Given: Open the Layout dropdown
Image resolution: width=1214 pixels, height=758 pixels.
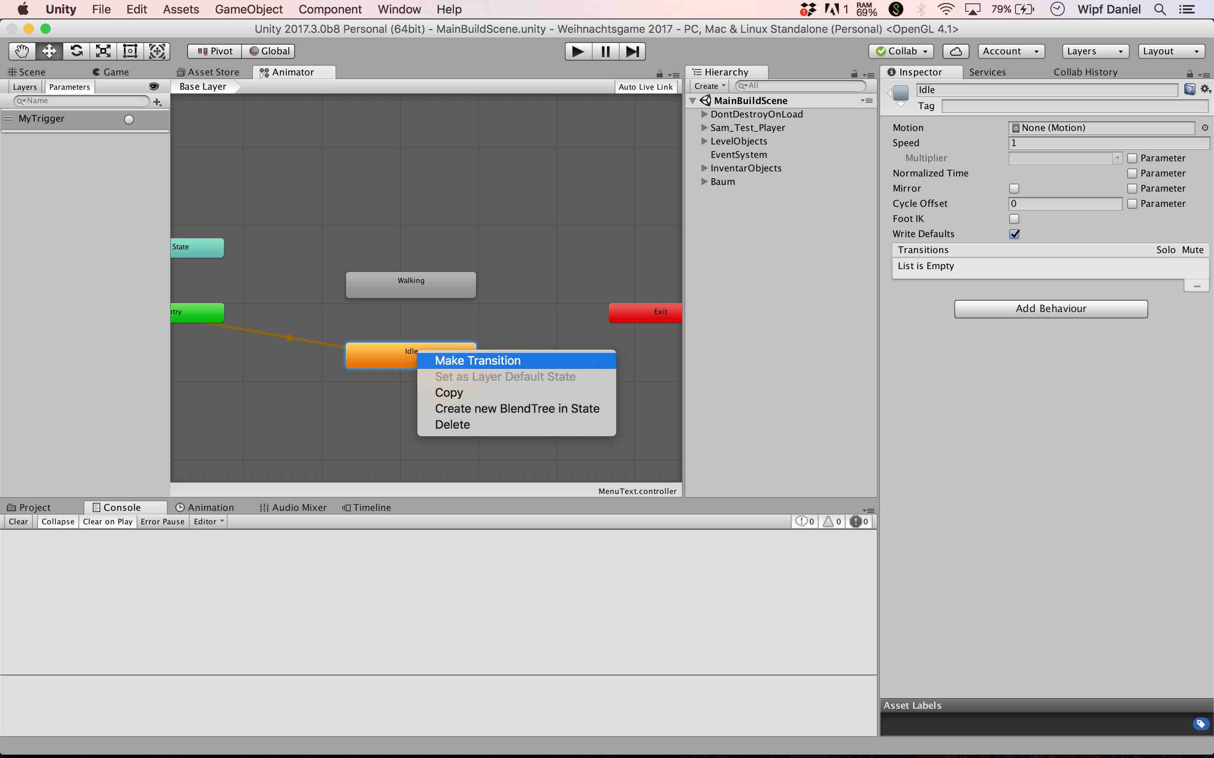Looking at the screenshot, I should point(1171,51).
